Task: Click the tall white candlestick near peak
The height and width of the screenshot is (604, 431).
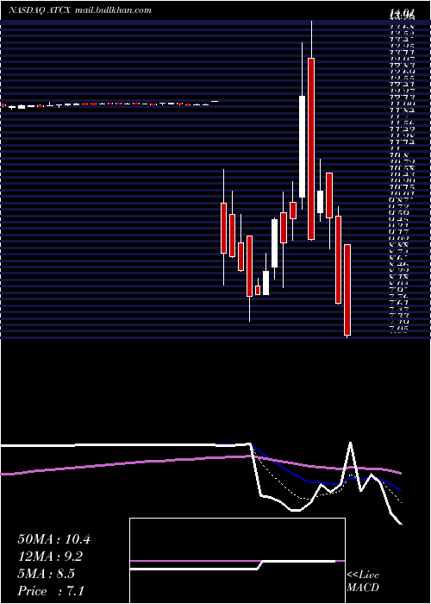Action: tap(302, 147)
